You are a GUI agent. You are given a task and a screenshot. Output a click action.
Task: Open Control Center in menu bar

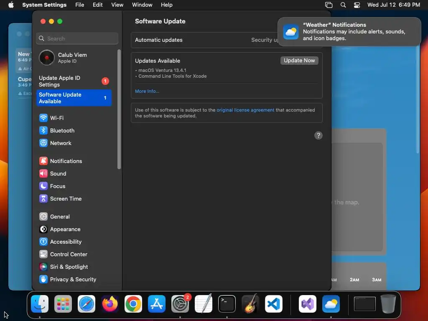point(357,5)
